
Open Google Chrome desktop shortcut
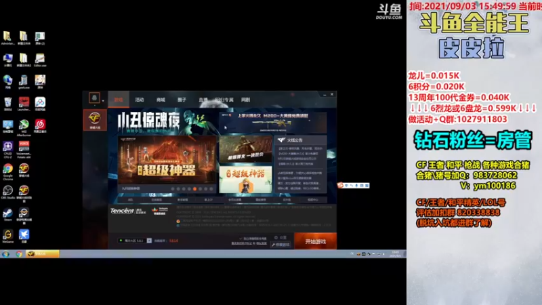pyautogui.click(x=7, y=171)
